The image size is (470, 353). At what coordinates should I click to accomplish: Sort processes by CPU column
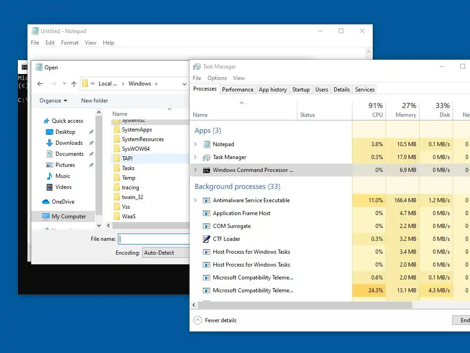coord(369,110)
